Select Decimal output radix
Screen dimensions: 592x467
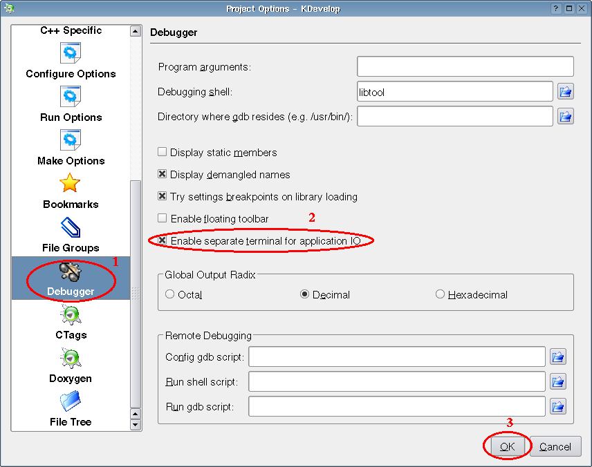(305, 294)
